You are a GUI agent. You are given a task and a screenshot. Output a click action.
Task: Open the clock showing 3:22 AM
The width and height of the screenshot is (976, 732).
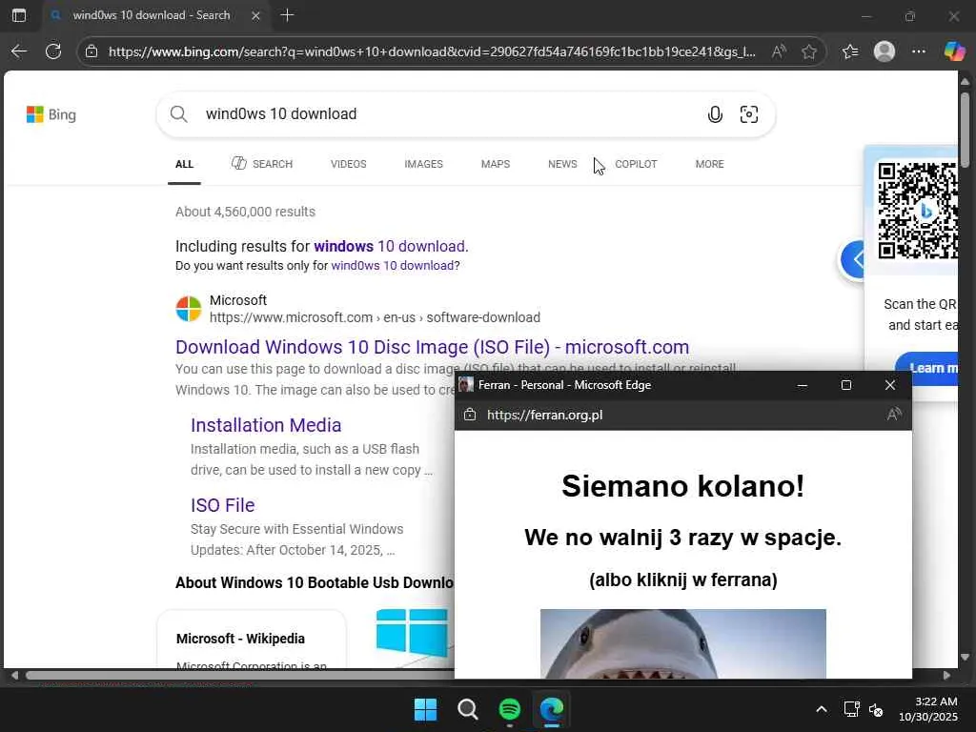(x=927, y=709)
